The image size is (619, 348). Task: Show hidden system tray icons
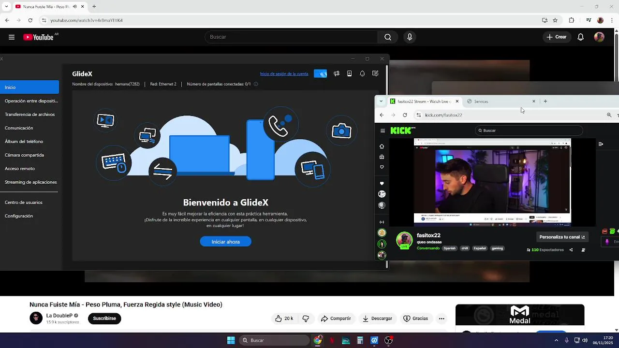[556, 340]
